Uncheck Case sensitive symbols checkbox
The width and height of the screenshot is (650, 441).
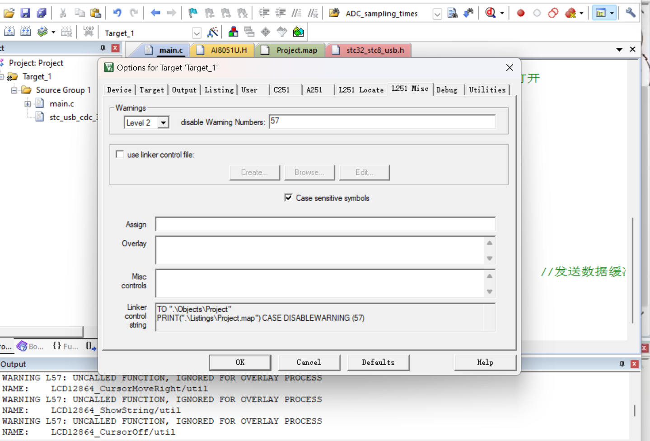click(x=288, y=197)
